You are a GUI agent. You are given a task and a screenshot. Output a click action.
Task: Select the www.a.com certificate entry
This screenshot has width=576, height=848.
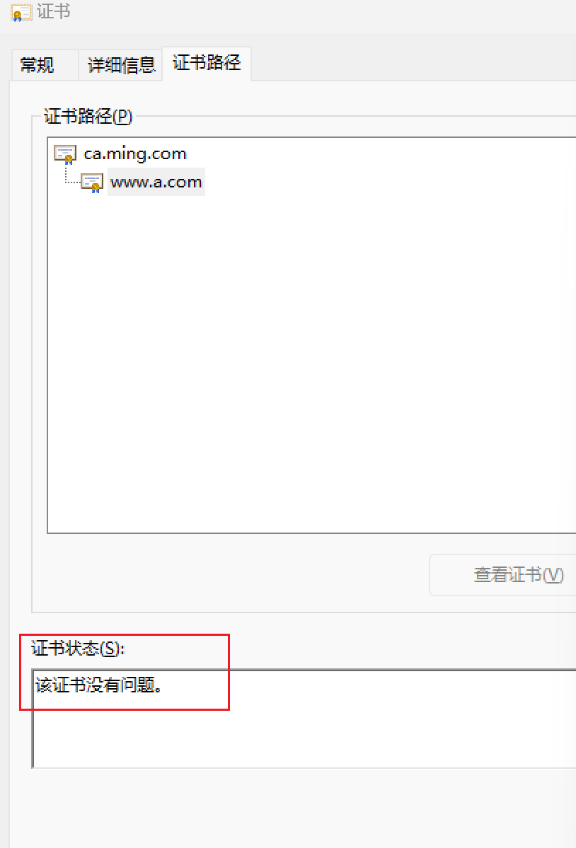[x=156, y=182]
